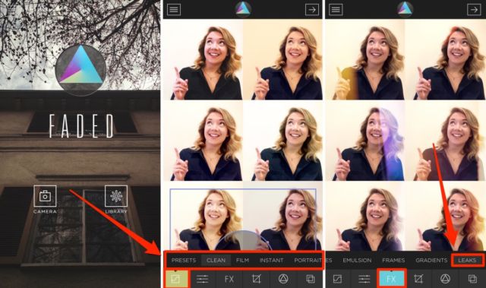The image size is (486, 288).
Task: Open overlapping squares tool on Leaks screen
Action: 472,279
